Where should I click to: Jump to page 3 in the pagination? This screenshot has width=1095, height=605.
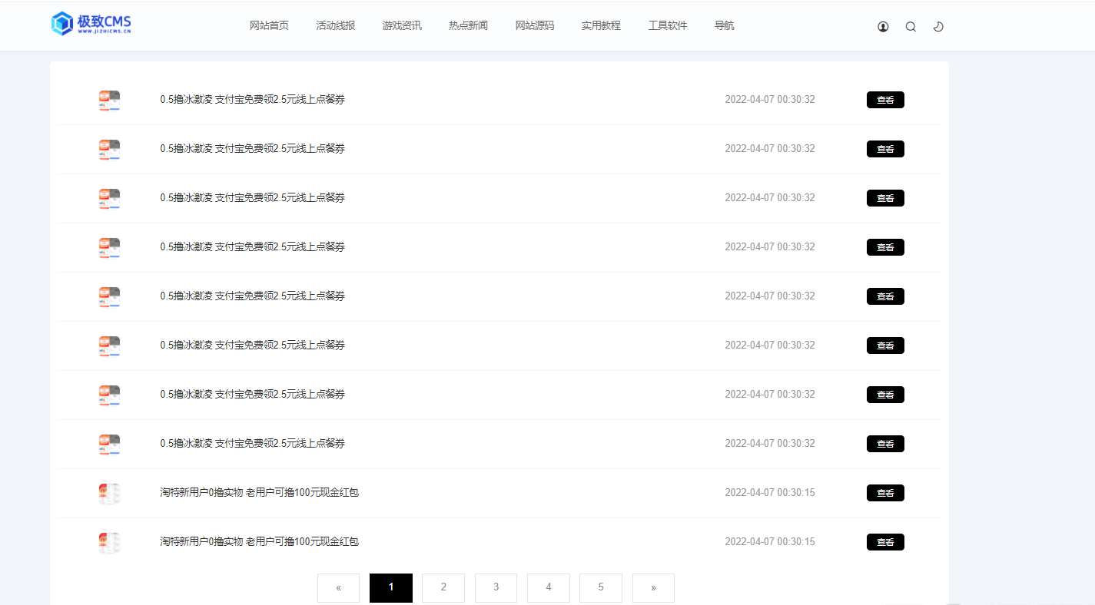tap(496, 588)
